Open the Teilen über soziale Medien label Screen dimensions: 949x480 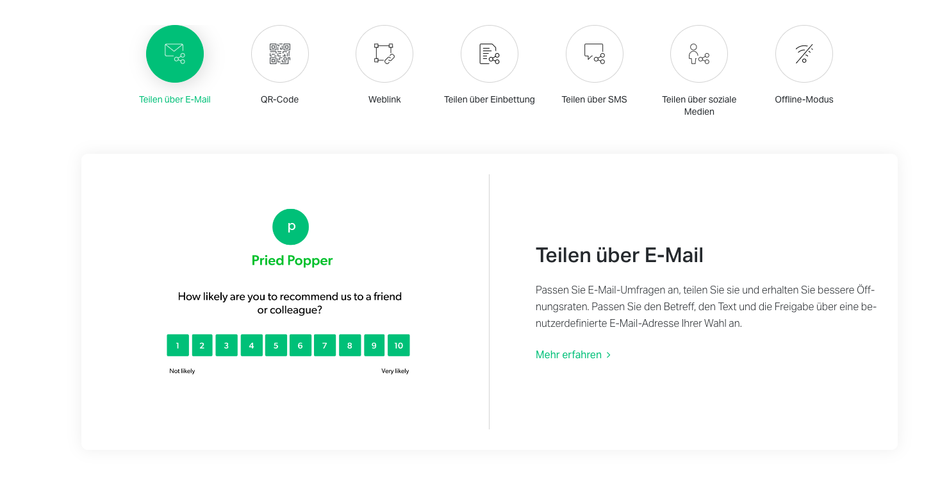click(699, 106)
